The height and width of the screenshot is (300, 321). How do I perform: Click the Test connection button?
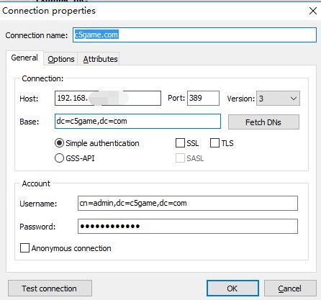click(50, 288)
